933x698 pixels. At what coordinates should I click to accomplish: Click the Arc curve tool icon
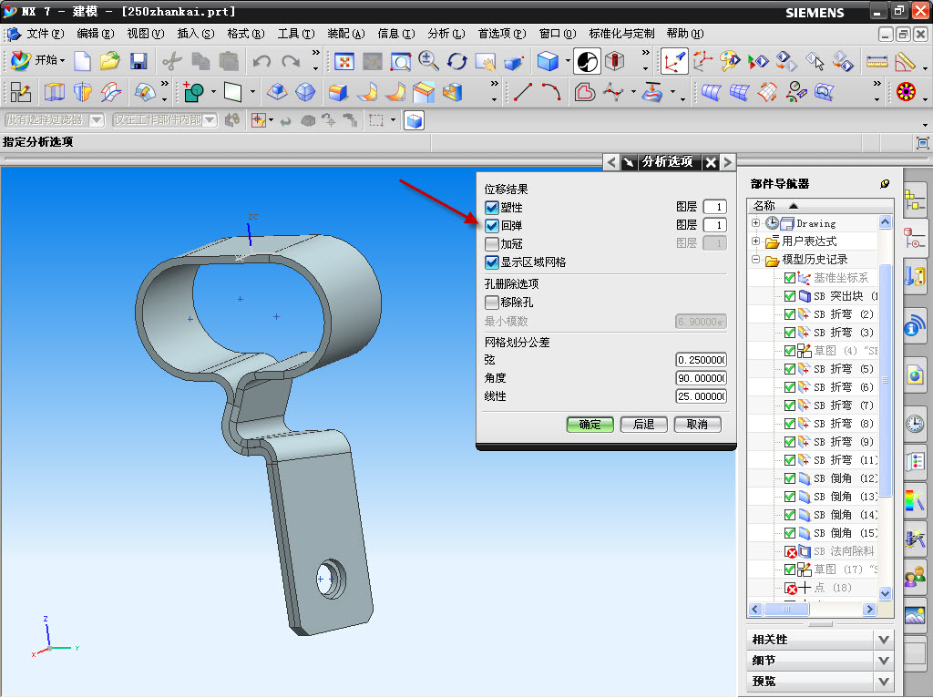coord(551,92)
